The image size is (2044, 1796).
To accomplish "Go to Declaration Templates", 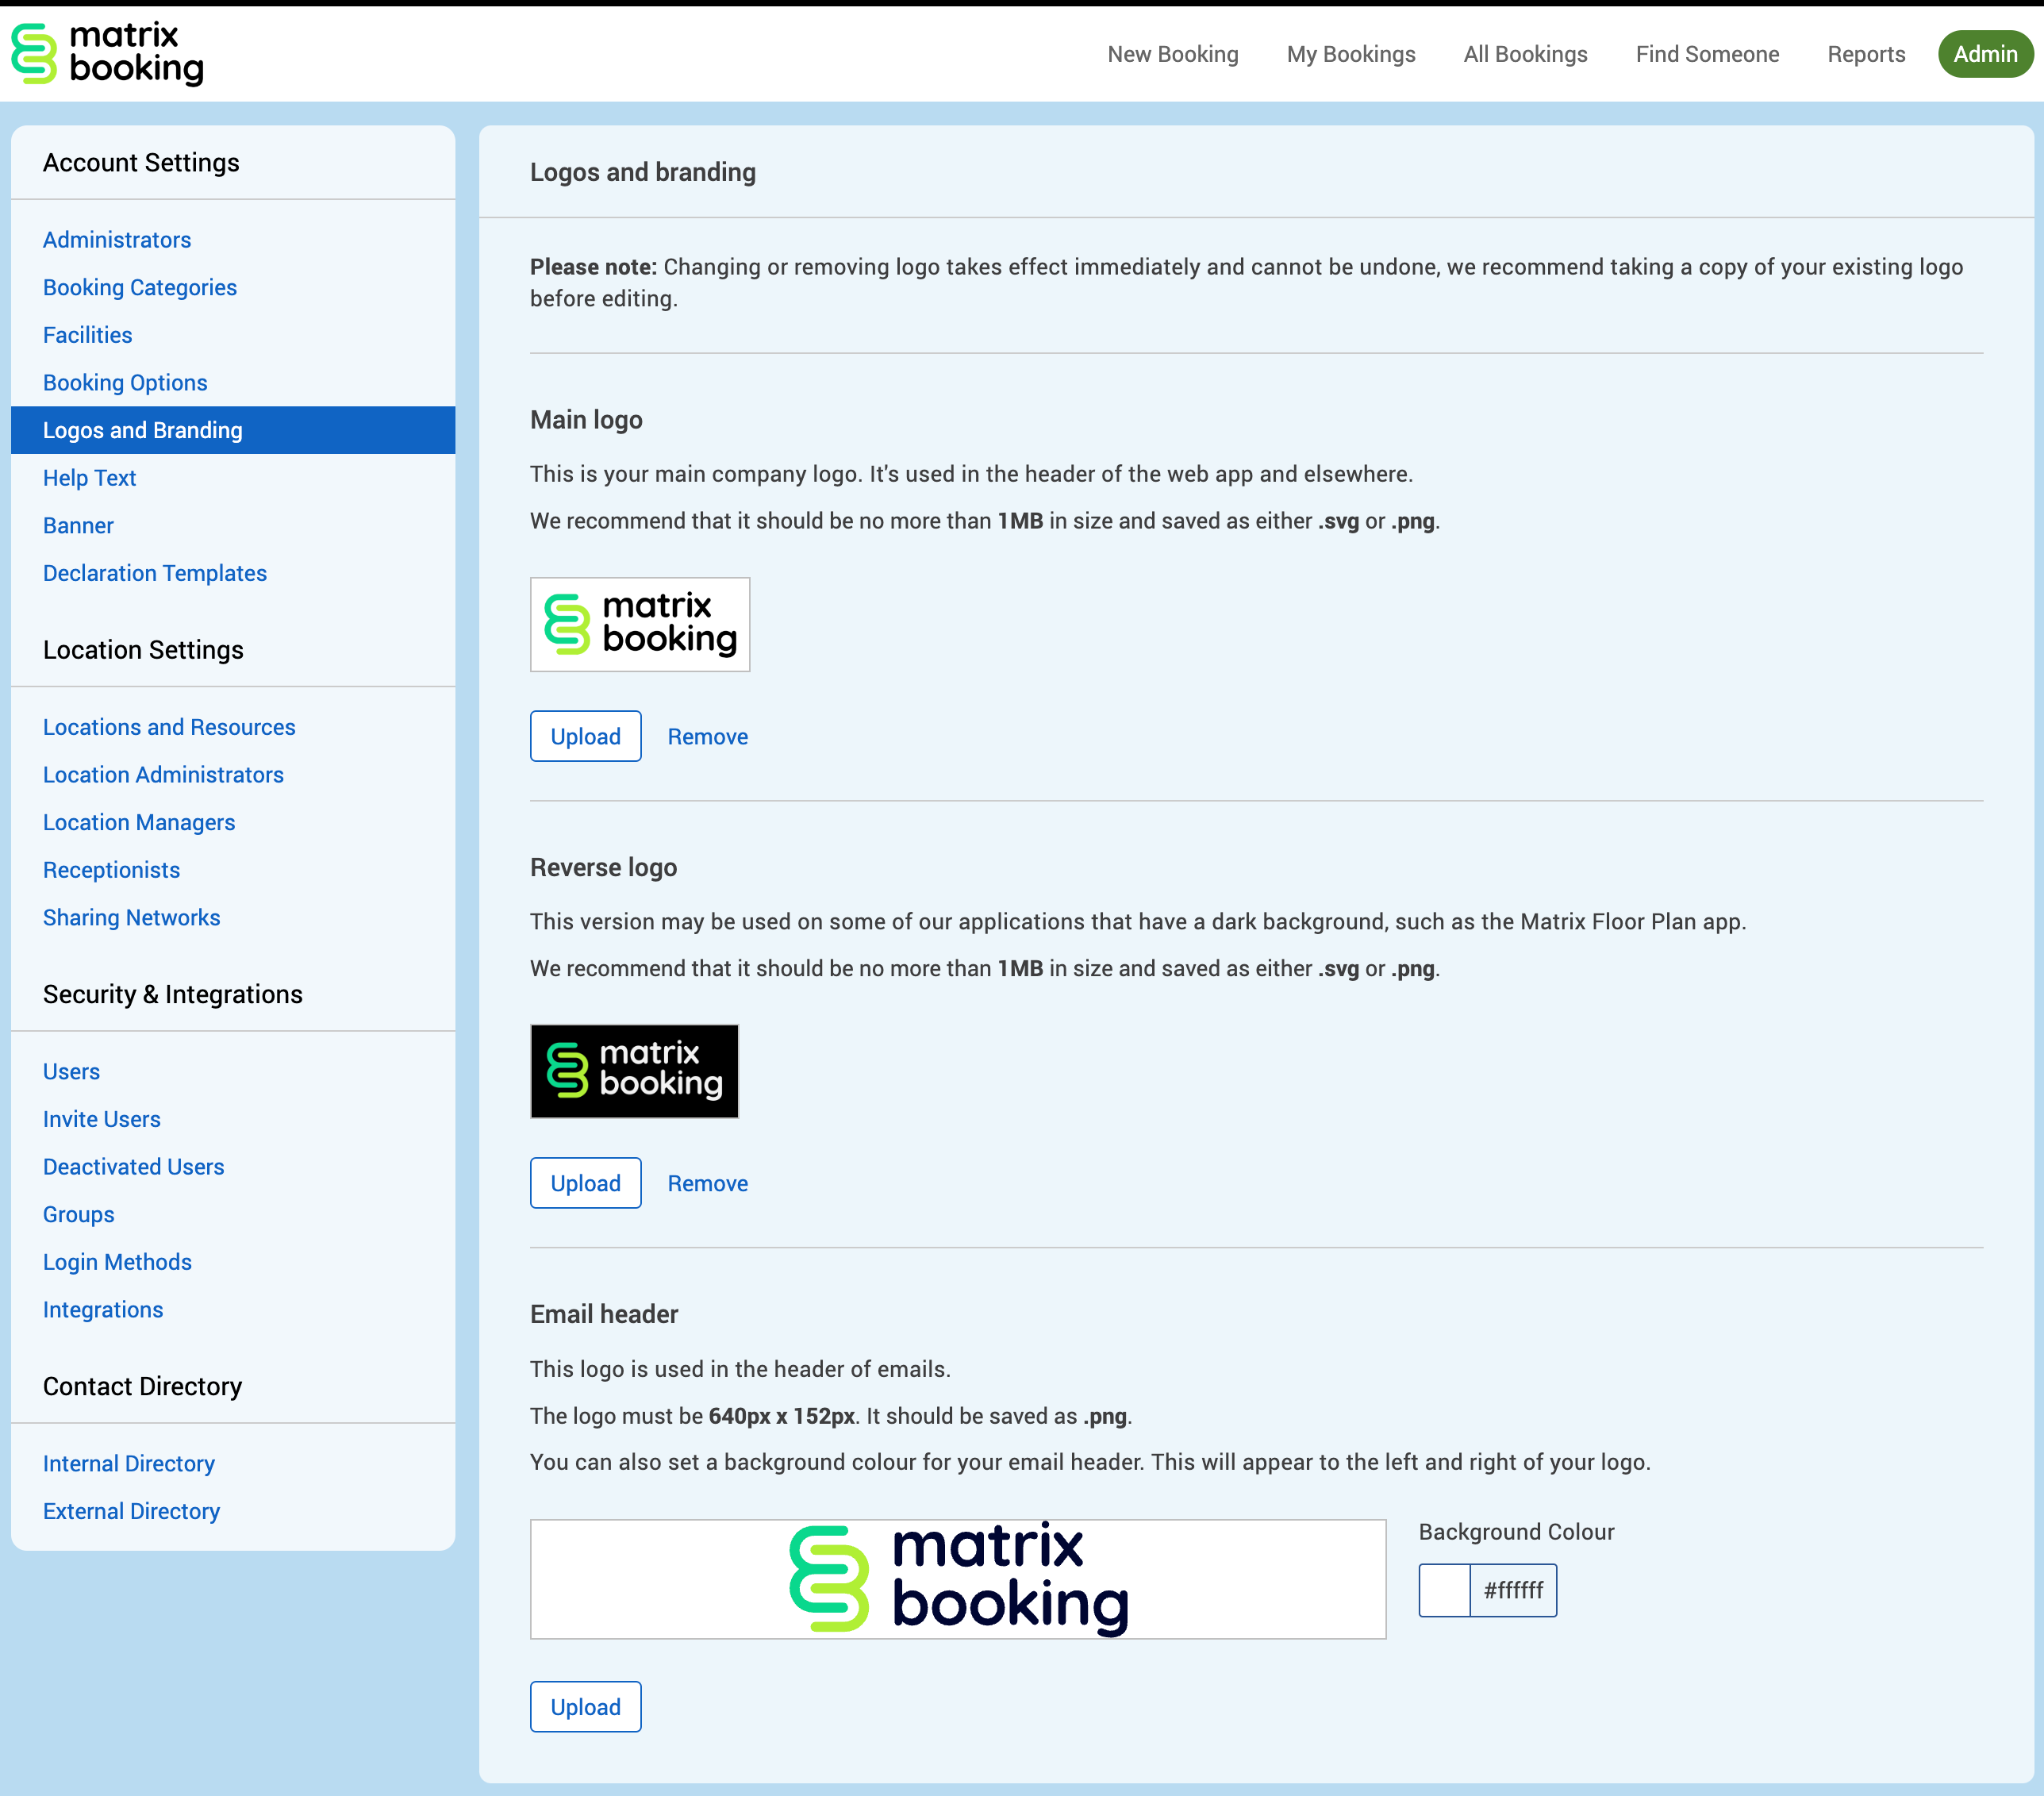I will [x=155, y=573].
